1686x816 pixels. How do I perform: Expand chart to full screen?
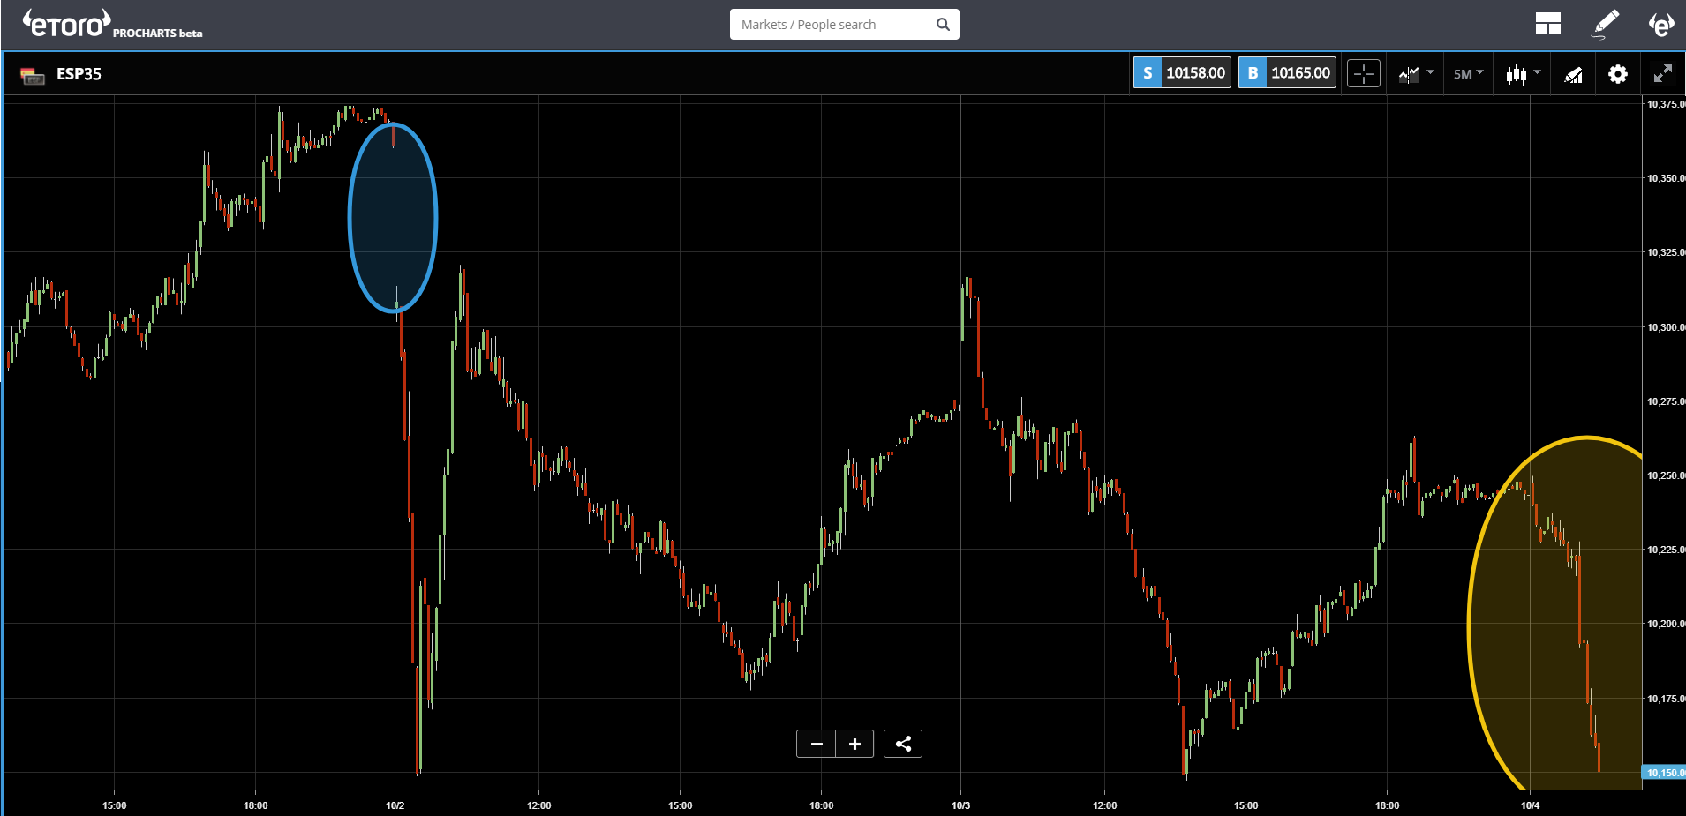point(1662,74)
